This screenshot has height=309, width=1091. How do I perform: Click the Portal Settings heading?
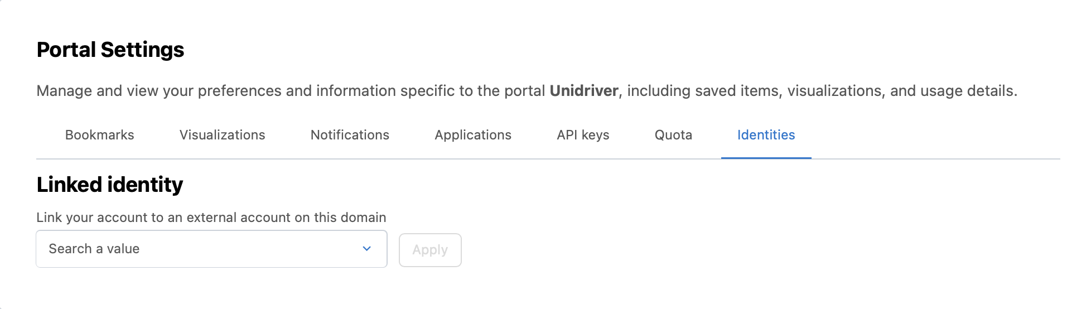(x=110, y=50)
